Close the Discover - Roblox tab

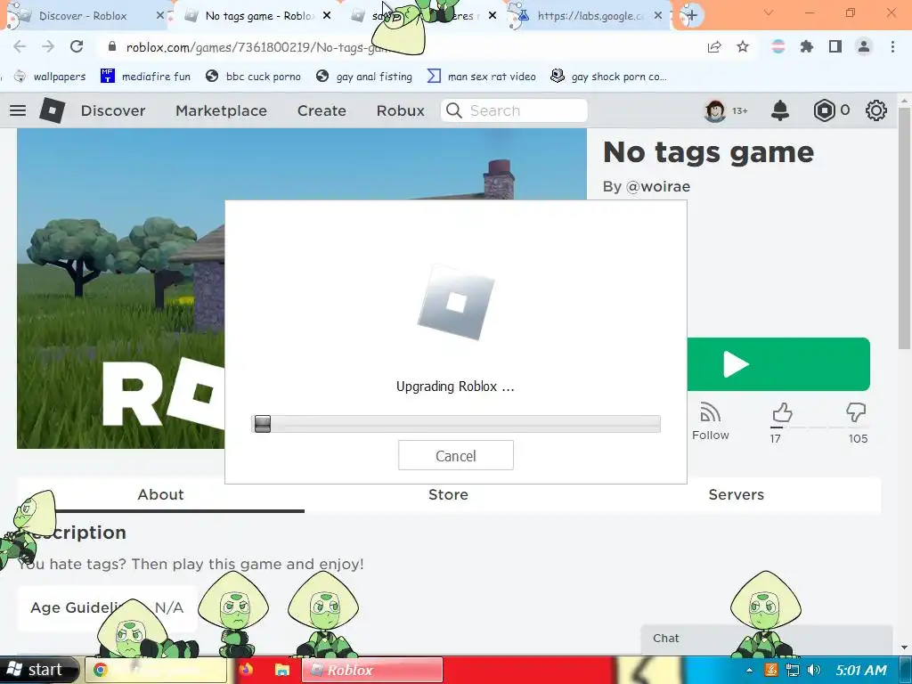pyautogui.click(x=160, y=16)
